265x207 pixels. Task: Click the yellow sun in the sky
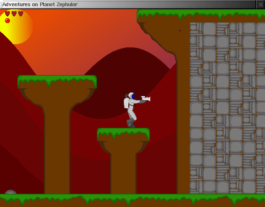16,26
